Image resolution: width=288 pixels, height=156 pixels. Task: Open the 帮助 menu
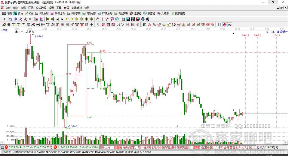point(87,8)
